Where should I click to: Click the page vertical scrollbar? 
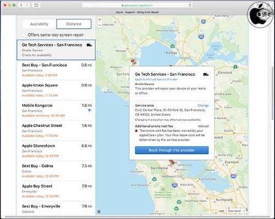tap(273, 93)
